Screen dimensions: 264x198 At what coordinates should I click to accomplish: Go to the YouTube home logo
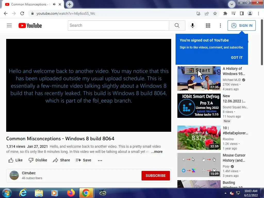[30, 26]
